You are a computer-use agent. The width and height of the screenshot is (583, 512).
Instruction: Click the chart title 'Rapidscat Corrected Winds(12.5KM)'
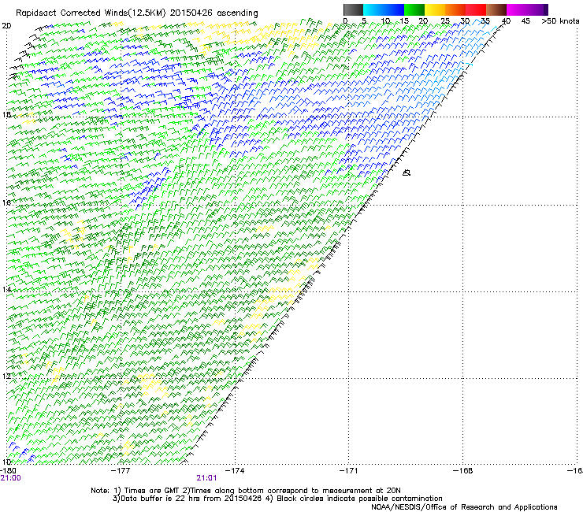coord(91,13)
